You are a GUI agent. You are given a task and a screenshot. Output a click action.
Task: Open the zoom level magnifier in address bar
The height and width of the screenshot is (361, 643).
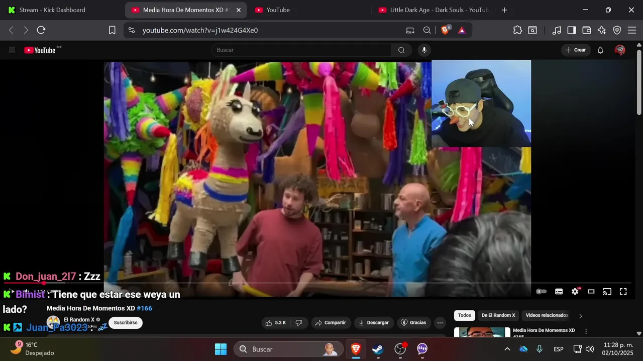tap(427, 30)
